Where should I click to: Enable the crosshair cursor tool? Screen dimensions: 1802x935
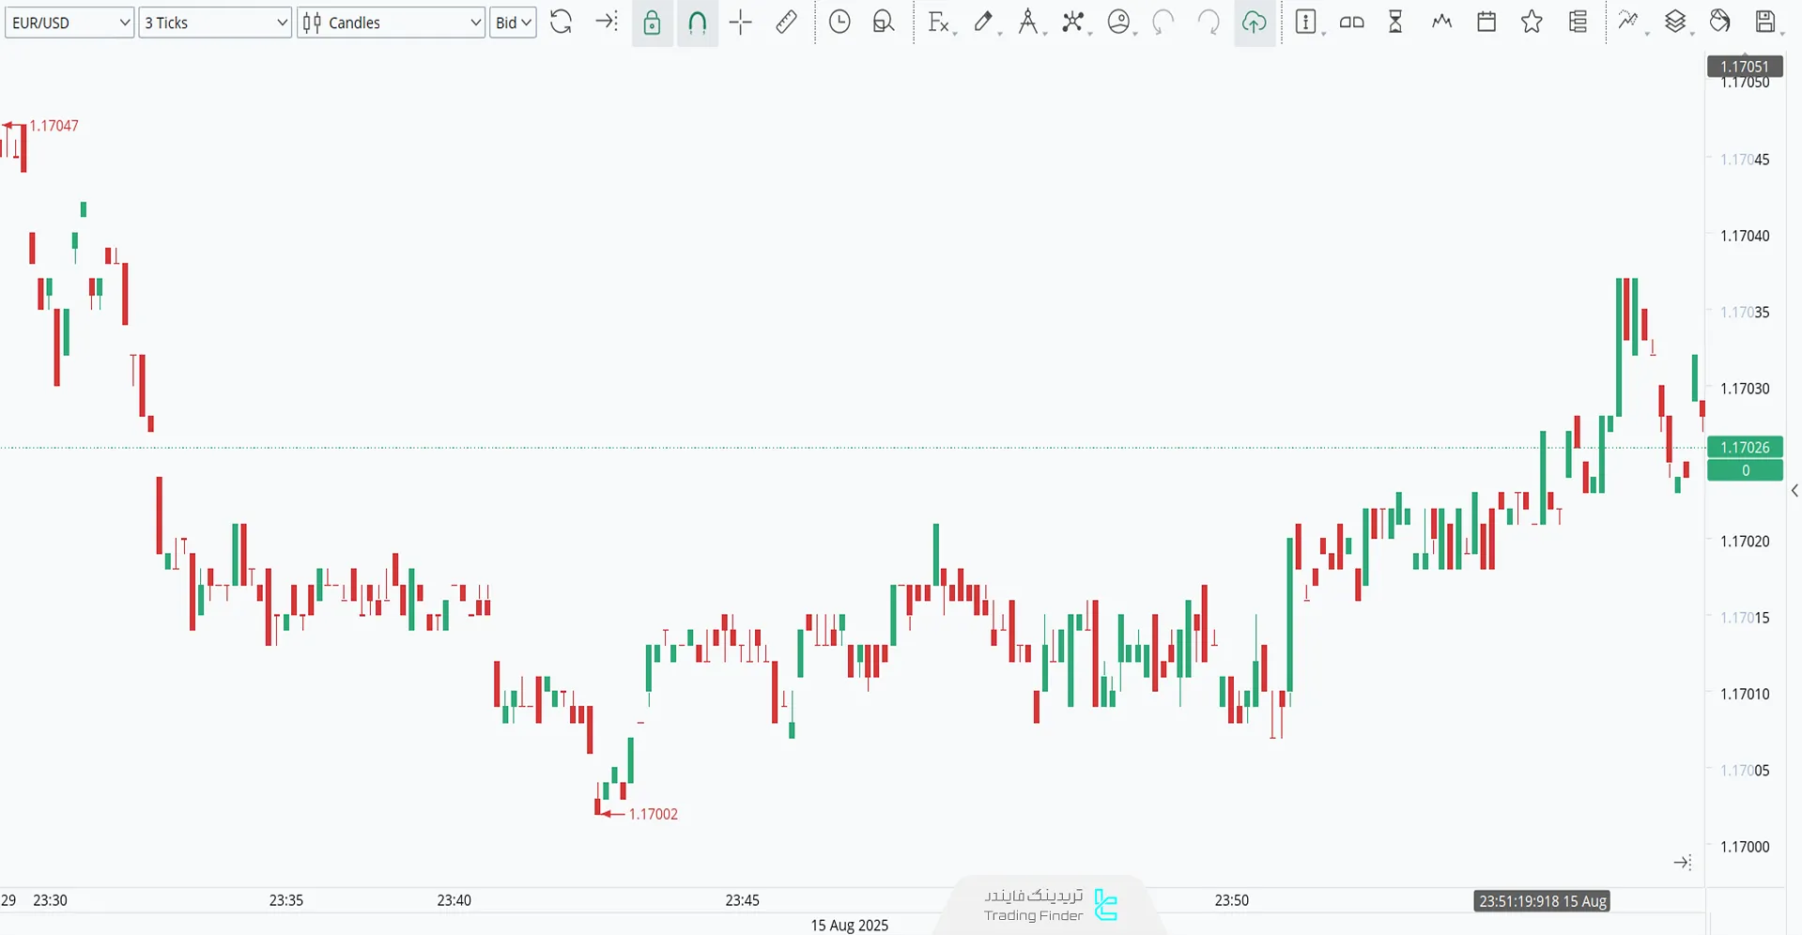coord(741,23)
